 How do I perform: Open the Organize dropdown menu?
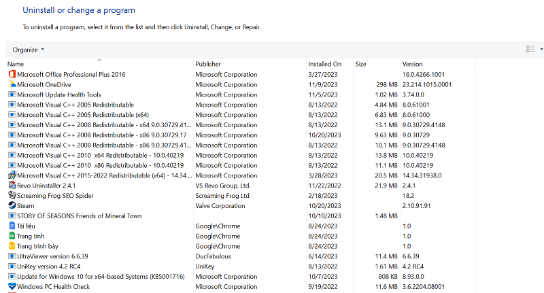pos(29,50)
